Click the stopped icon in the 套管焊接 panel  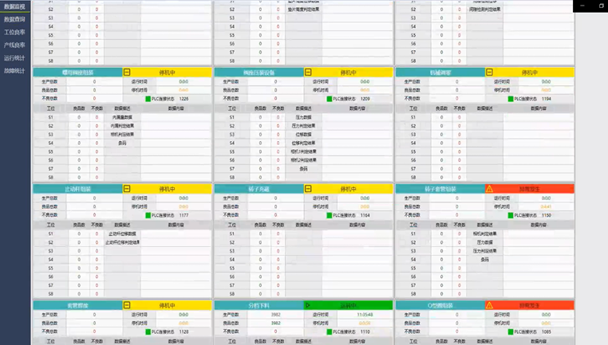pyautogui.click(x=127, y=305)
